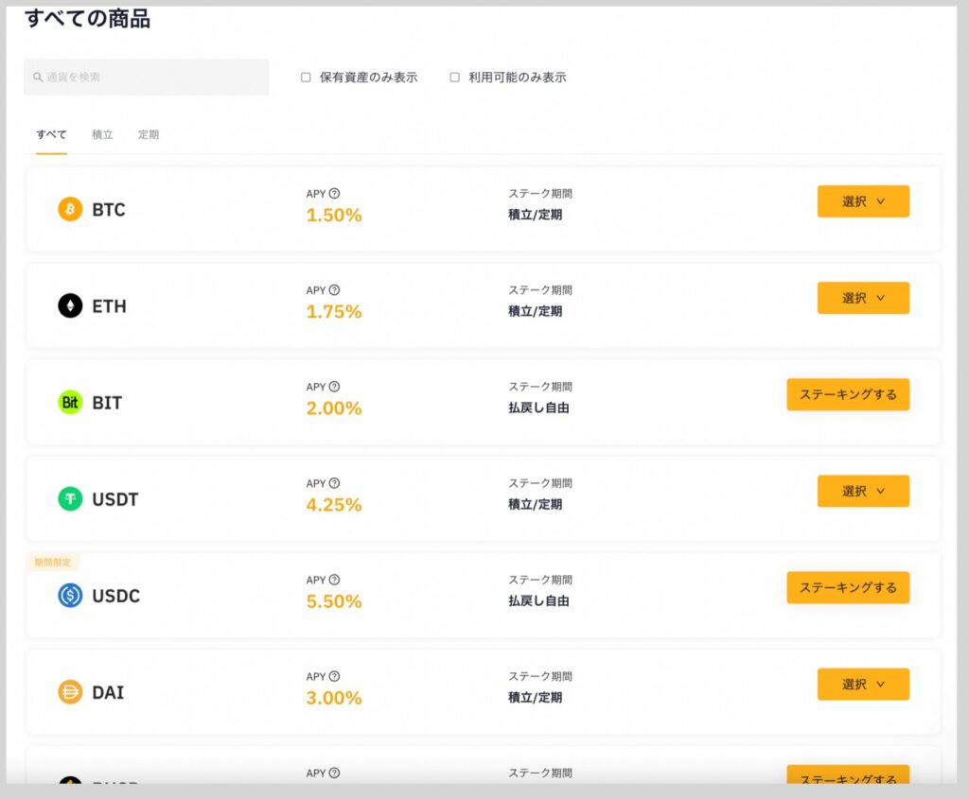The image size is (969, 799).
Task: Click the search magnifier icon in the currency field
Action: 37,77
